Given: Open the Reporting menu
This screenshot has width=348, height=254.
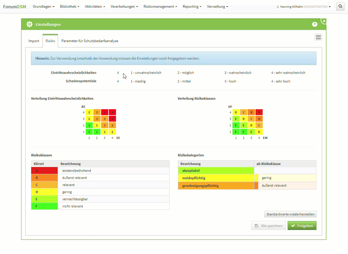Looking at the screenshot, I should pos(192,7).
